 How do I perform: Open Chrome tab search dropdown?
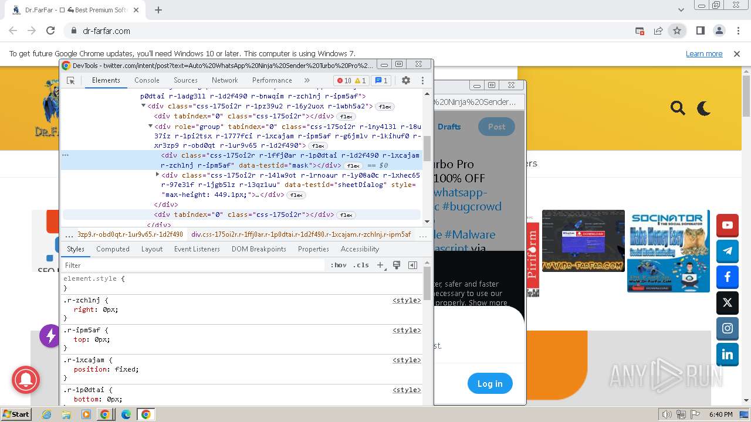(681, 10)
